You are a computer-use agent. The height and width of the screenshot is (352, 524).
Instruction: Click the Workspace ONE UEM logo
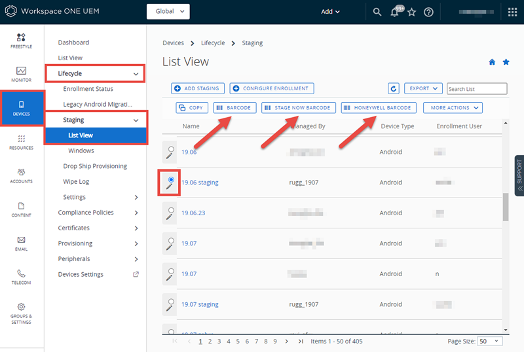(10, 11)
